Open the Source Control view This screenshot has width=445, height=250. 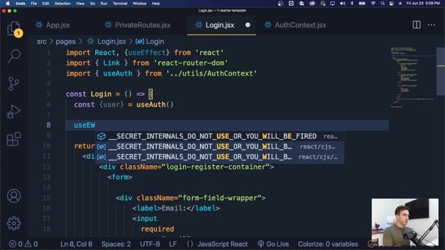13,83
